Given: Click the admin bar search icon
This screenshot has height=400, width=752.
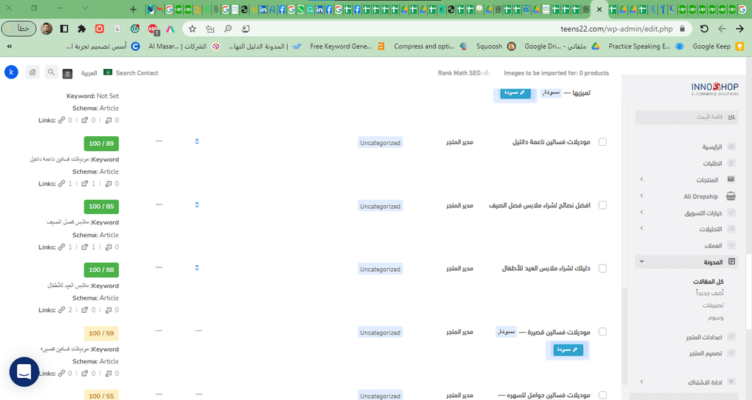Looking at the screenshot, I should click(51, 73).
